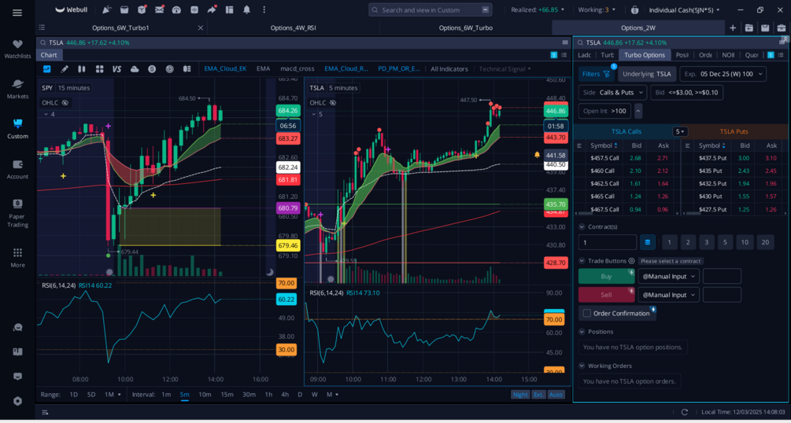Open All Indicators
The width and height of the screenshot is (791, 423).
[449, 69]
